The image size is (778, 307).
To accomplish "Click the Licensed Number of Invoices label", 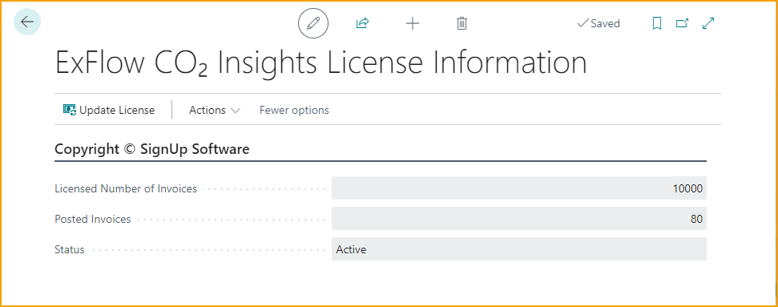I will tap(126, 189).
